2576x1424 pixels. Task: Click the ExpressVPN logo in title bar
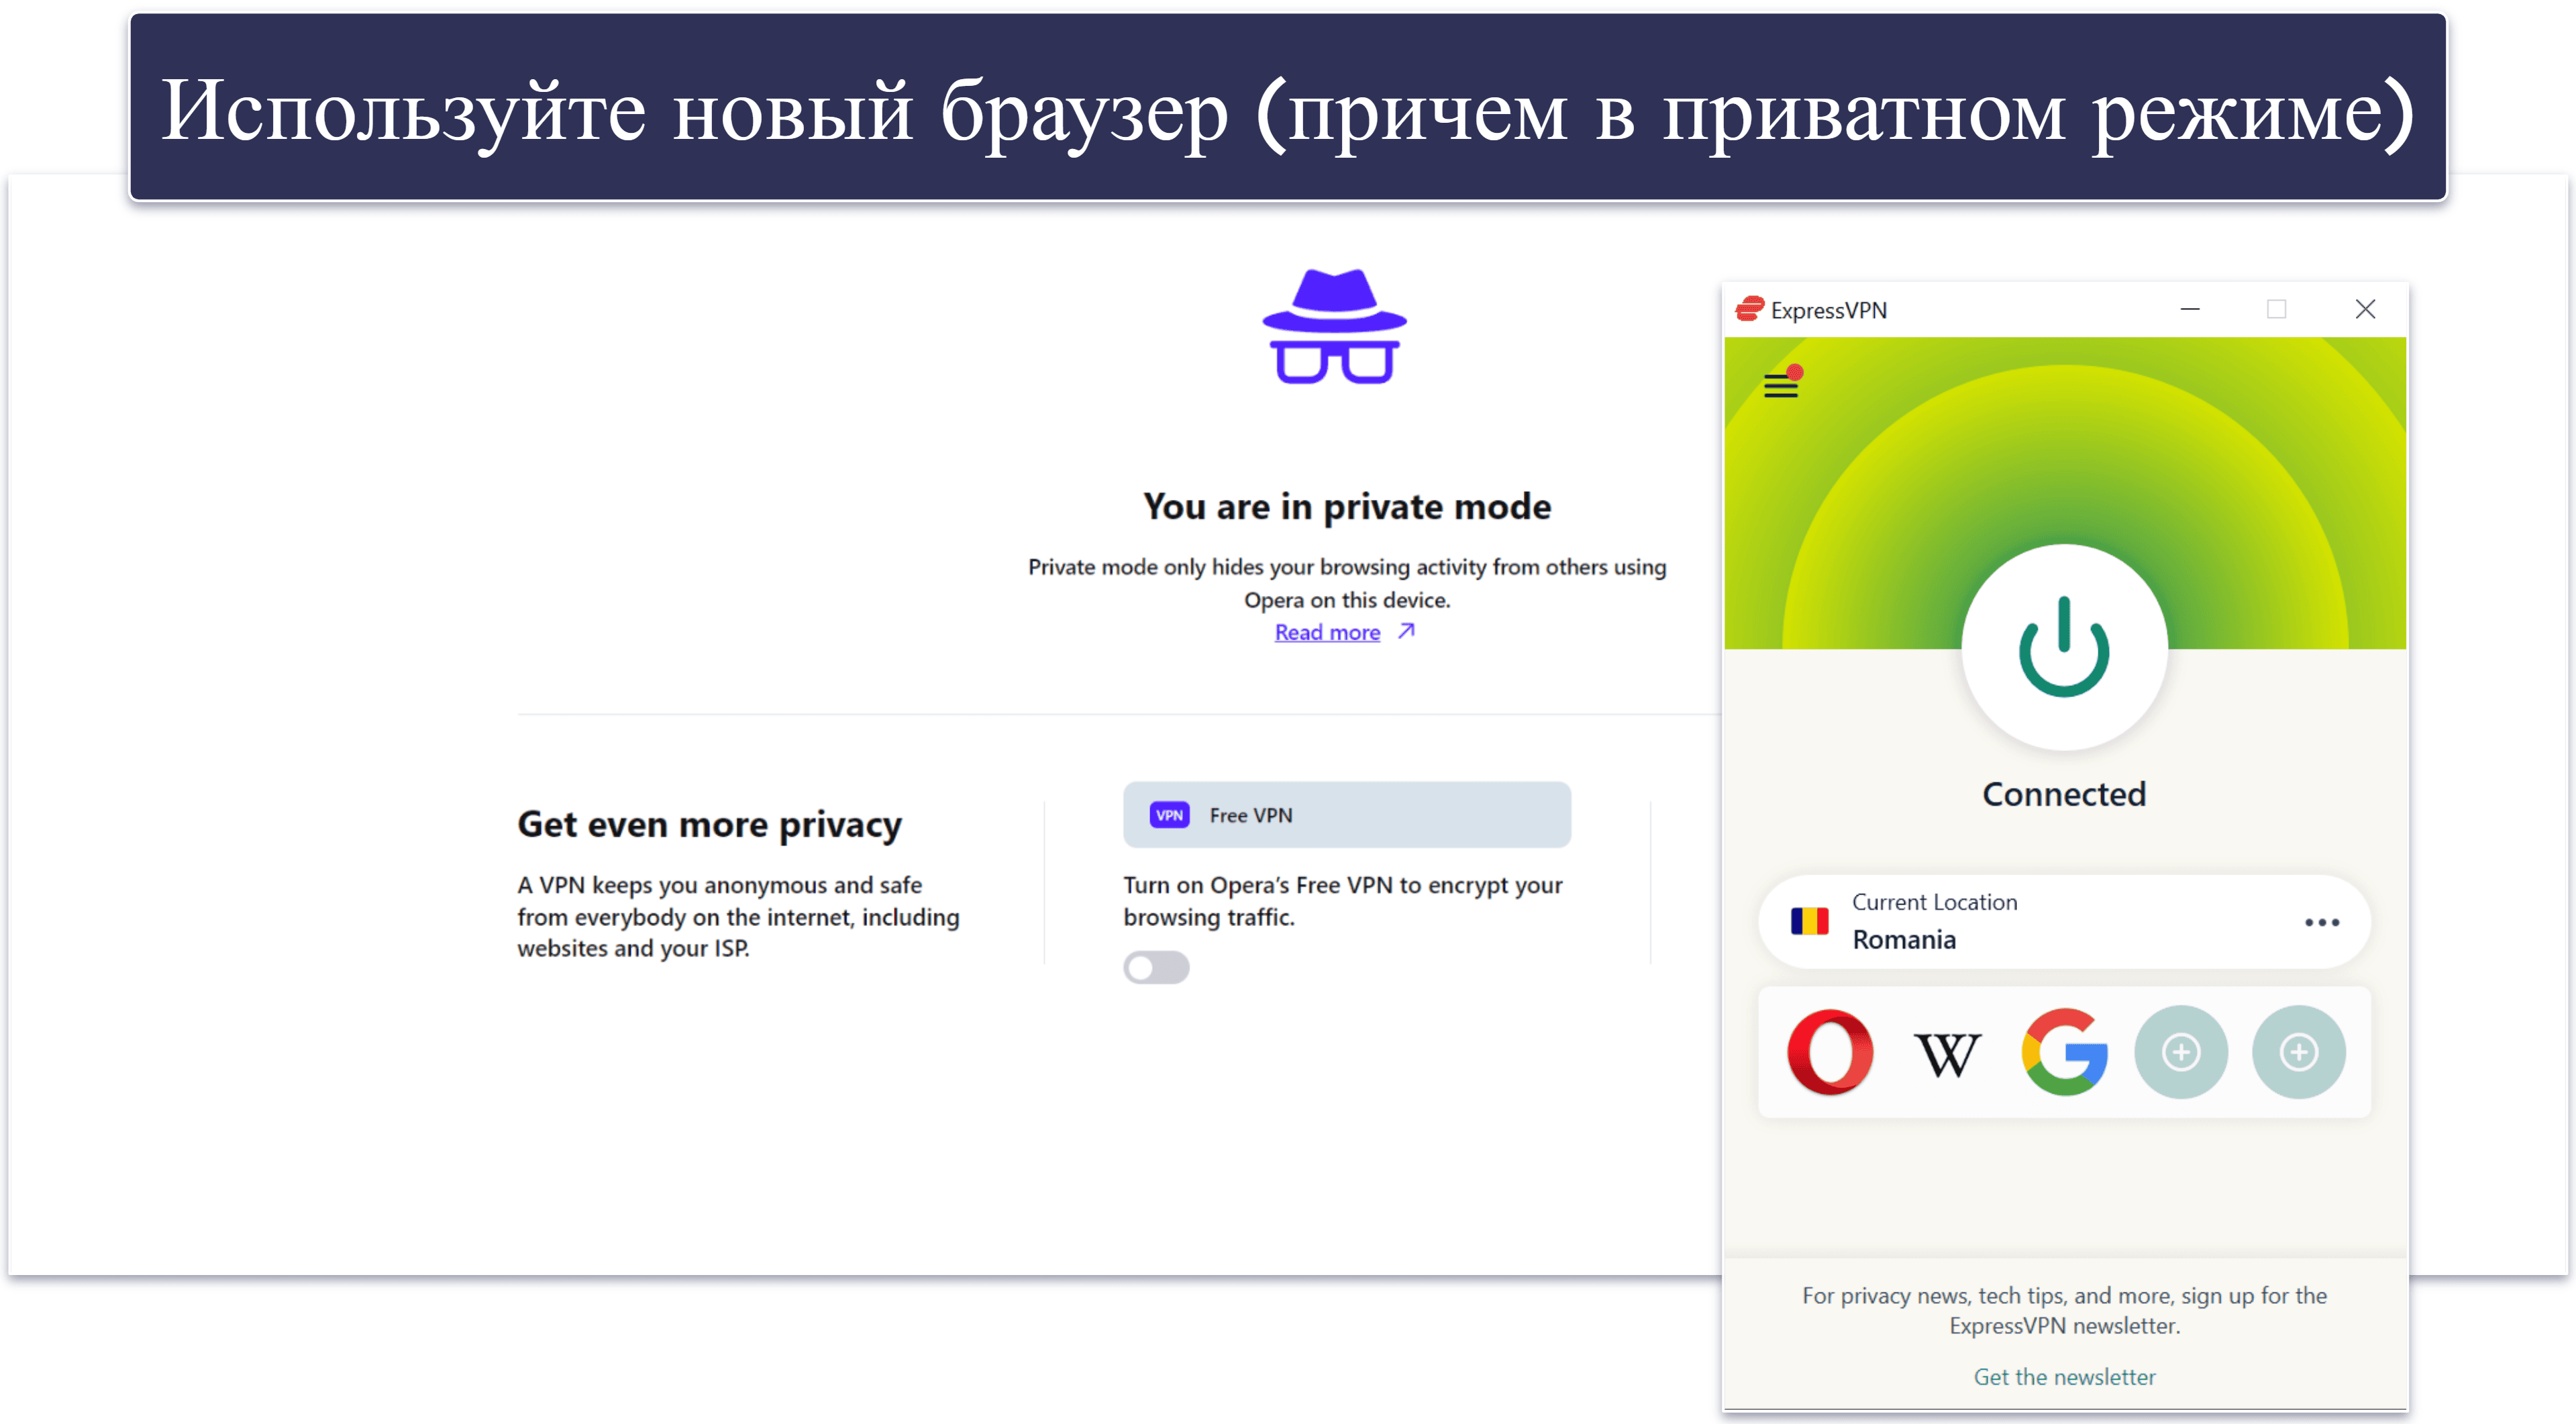[x=1750, y=309]
